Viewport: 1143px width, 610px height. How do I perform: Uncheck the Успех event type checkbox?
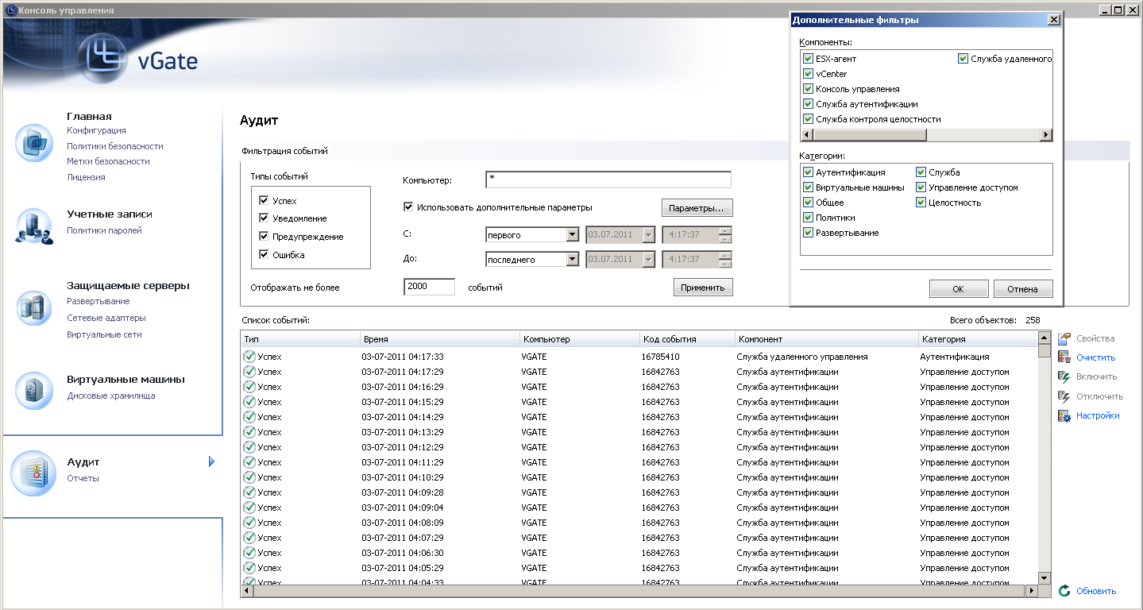tap(265, 201)
